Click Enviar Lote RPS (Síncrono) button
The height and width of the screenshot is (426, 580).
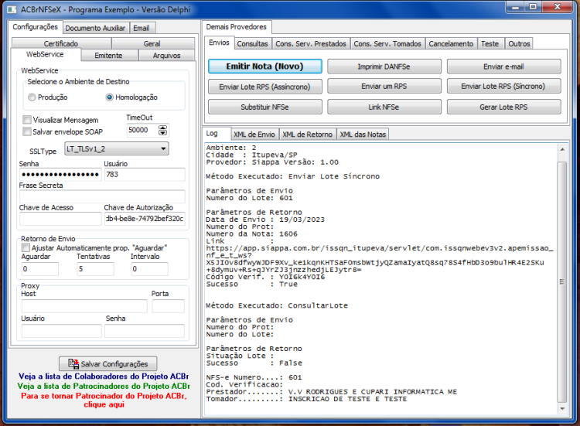click(x=503, y=86)
